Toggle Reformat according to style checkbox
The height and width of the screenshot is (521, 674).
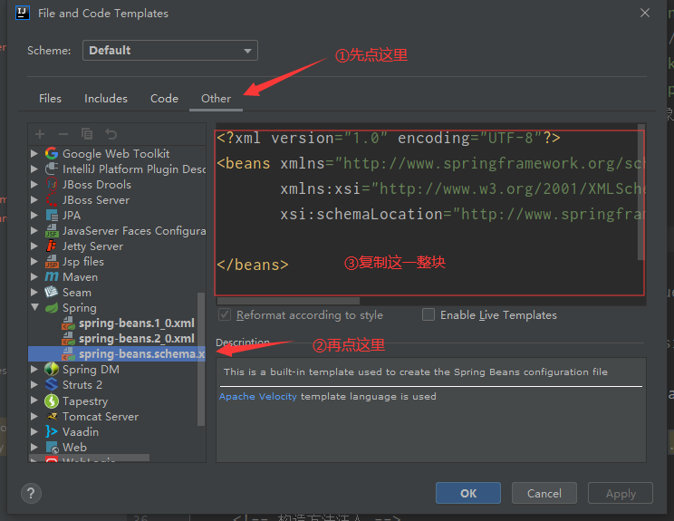(x=225, y=314)
